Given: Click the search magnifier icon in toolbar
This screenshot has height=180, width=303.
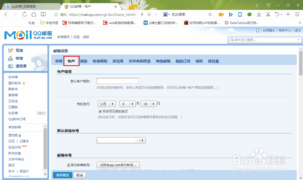Looking at the screenshot, I should pos(210,14).
